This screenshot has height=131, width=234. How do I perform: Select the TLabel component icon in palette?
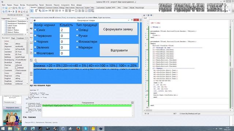coord(46,11)
